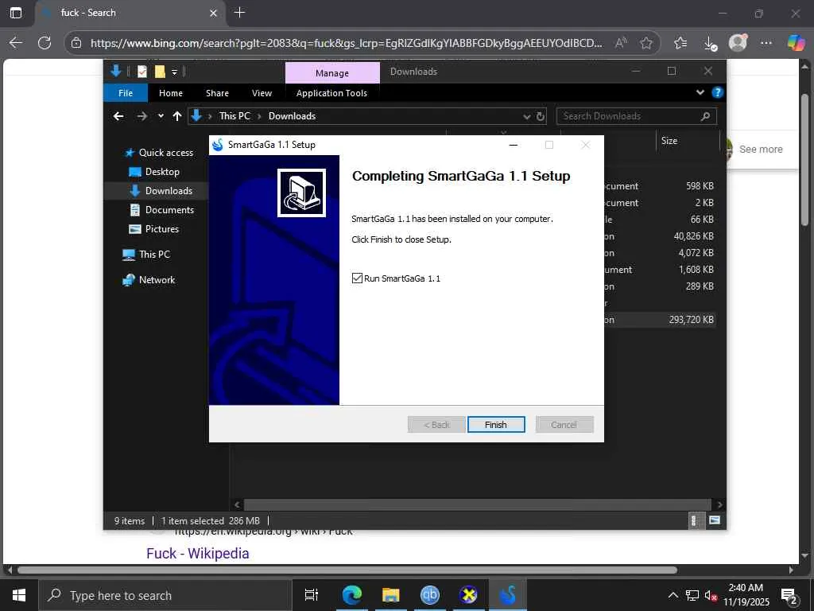
Task: Click See more on the Bing page
Action: tap(761, 149)
